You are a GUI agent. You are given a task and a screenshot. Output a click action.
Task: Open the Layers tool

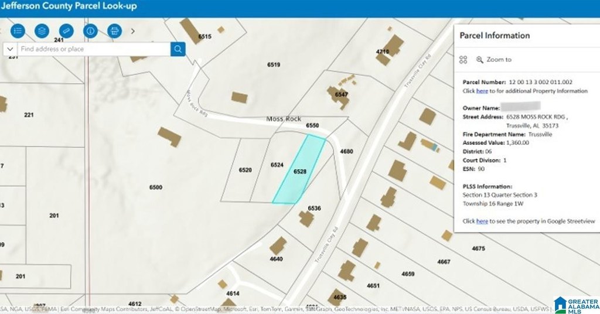pyautogui.click(x=42, y=31)
